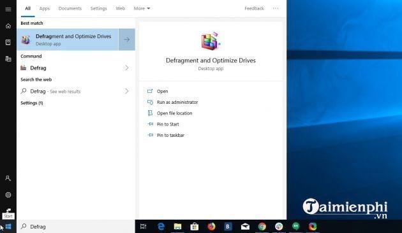The height and width of the screenshot is (233, 402).
Task: Click the Defragment app icon in best match
Action: (26, 39)
